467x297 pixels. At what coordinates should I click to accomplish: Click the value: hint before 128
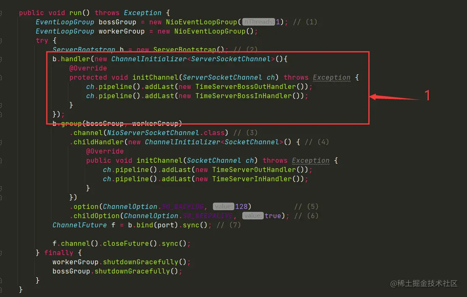tap(223, 206)
